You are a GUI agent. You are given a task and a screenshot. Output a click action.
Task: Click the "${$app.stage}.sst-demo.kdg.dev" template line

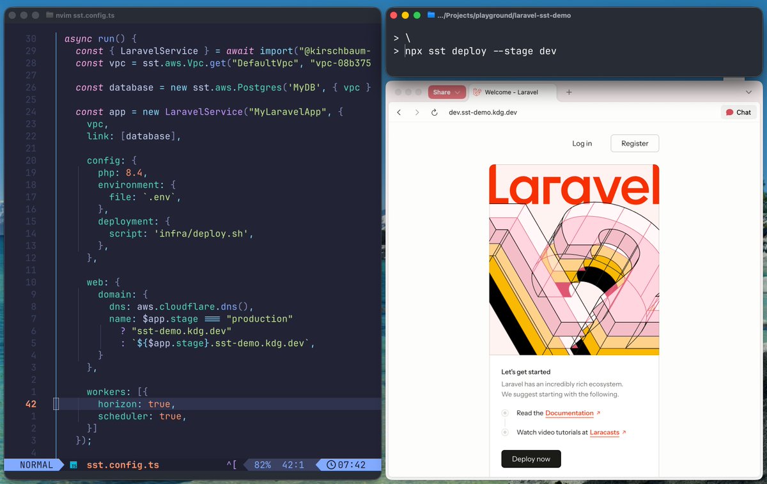click(218, 343)
